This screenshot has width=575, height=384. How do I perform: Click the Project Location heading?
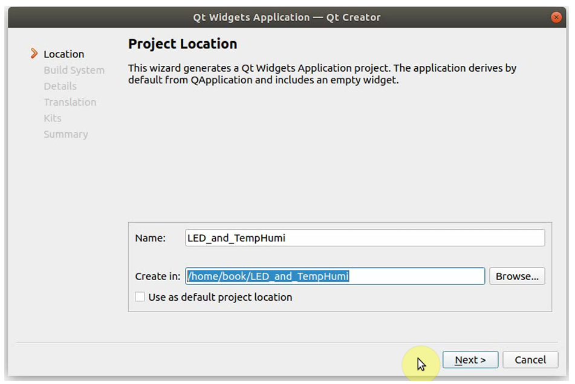pyautogui.click(x=183, y=44)
